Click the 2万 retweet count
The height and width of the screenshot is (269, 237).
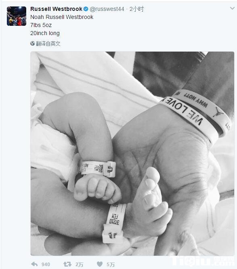(80, 265)
